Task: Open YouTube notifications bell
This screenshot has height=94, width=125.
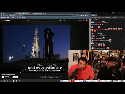Action: (83, 20)
